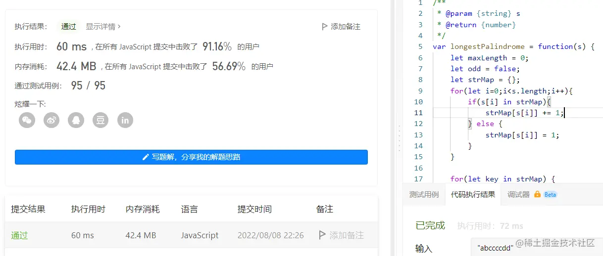603x256 pixels.
Task: Click the lock icon on 调试器 tab
Action: tap(537, 195)
